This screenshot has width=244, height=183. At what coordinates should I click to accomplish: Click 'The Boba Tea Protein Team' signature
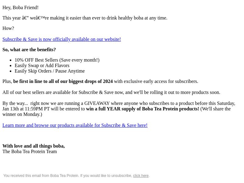tap(30, 151)
